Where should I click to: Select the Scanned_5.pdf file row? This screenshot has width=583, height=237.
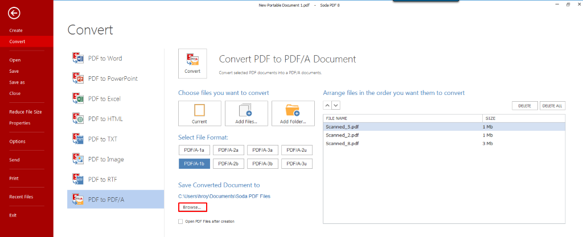[x=444, y=127]
